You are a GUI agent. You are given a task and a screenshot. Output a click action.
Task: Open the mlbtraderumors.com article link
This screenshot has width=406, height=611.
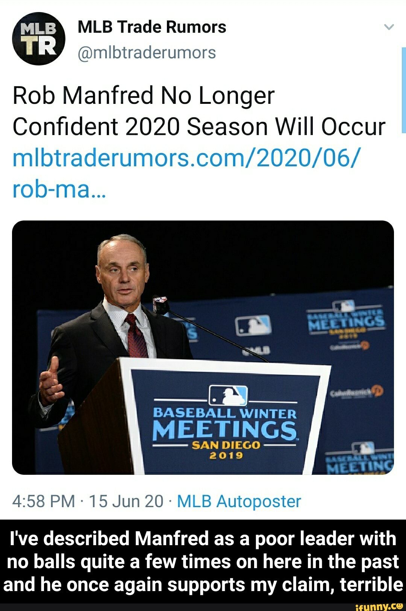coord(186,173)
